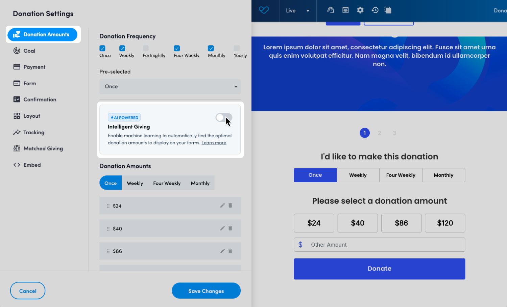
Task: Click the heart logo in the top bar
Action: click(x=264, y=10)
